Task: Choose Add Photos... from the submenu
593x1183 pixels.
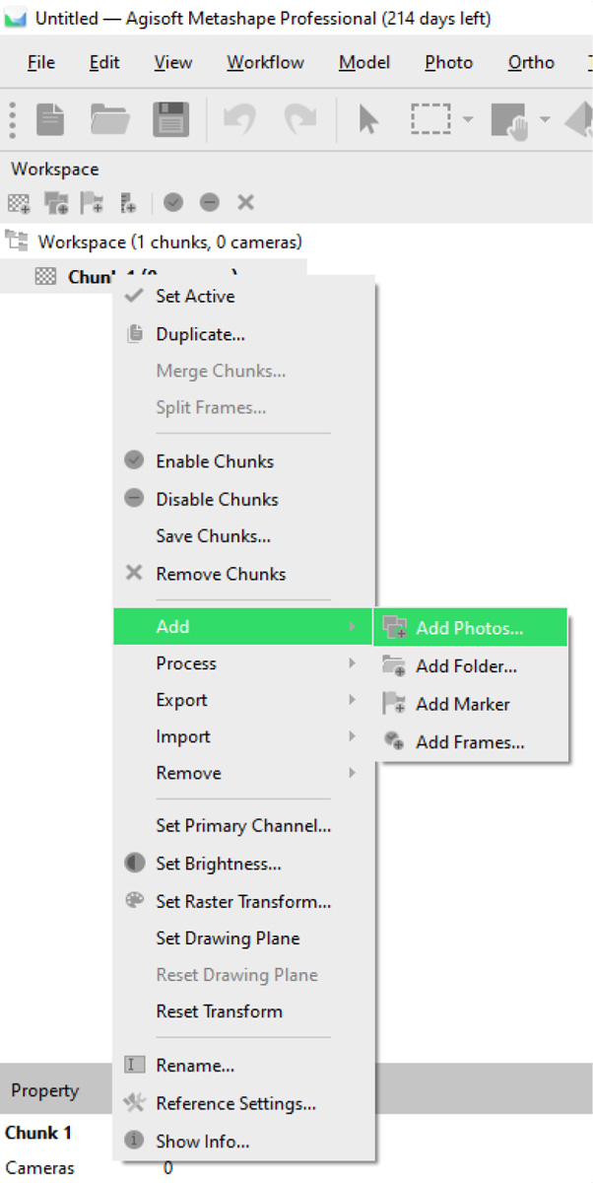Action: pos(469,628)
